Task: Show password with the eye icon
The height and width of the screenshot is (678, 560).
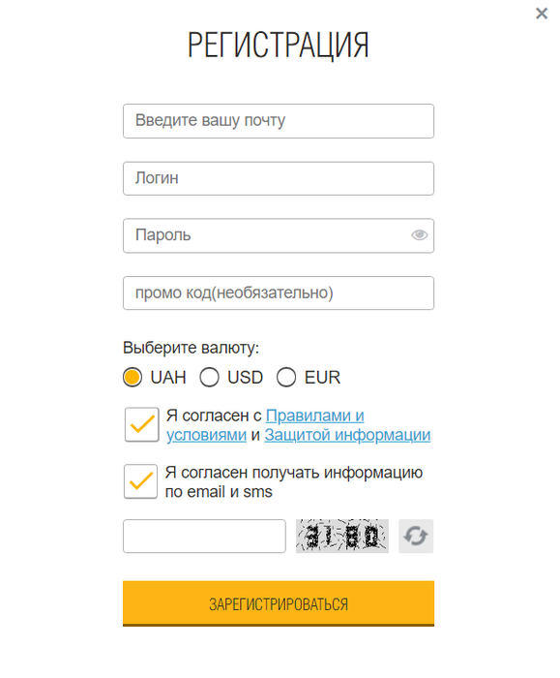Action: pos(419,234)
